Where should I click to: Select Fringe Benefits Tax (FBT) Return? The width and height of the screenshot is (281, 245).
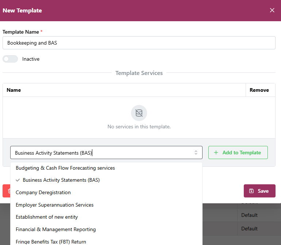[x=51, y=241]
